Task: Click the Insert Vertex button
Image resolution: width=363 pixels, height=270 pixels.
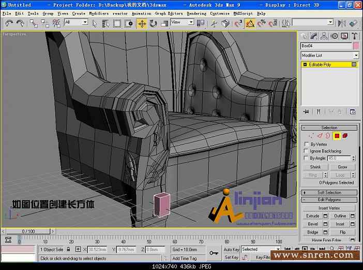Action: pyautogui.click(x=329, y=208)
